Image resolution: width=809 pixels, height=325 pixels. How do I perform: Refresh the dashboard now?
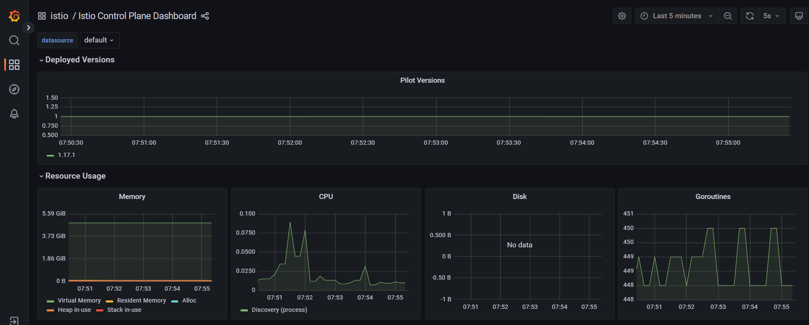(750, 16)
